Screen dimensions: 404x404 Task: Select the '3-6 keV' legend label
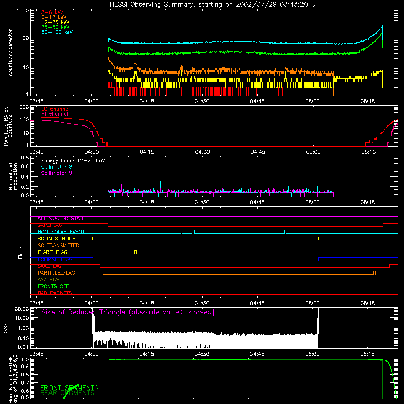tap(52, 12)
